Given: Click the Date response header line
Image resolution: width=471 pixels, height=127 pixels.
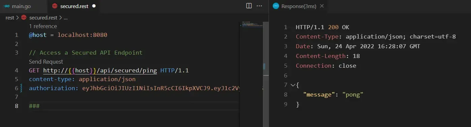Looking at the screenshot, I should [358, 46].
